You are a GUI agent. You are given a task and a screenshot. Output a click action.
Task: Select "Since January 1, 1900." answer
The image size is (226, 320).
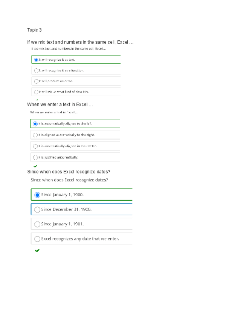coord(37,195)
